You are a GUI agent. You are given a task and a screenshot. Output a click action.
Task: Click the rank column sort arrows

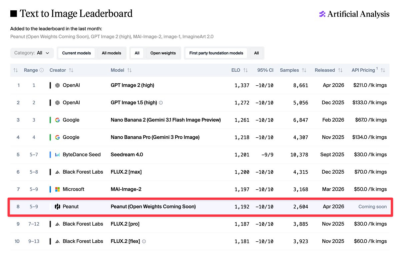point(15,70)
